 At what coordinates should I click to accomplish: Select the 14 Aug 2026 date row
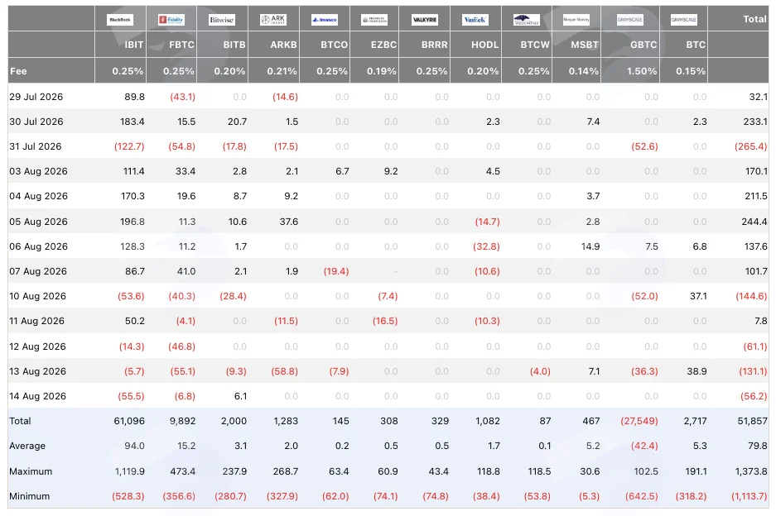point(388,396)
